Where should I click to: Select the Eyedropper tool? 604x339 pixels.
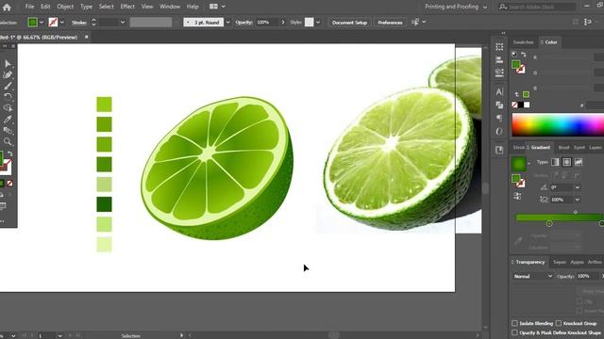tap(8, 120)
